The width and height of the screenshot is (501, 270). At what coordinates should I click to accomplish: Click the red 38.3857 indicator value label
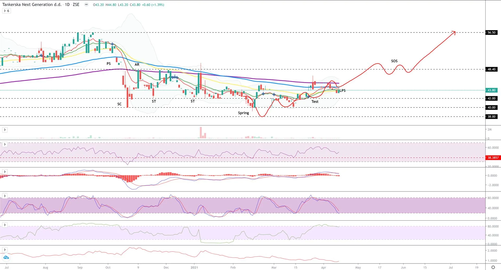(493, 158)
